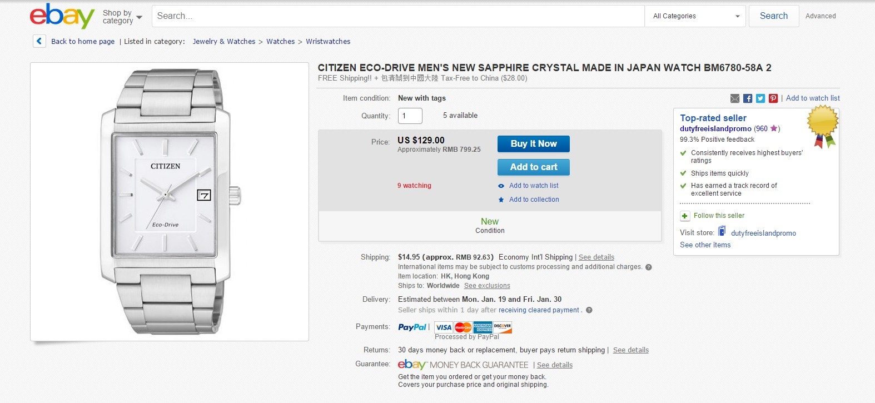Open the Jewelry & Watches category
This screenshot has height=403, width=875.
224,42
